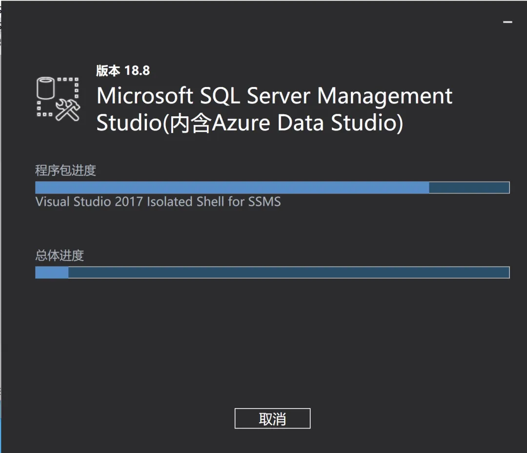Click the 总体进度 label
The height and width of the screenshot is (453, 527).
click(x=60, y=256)
